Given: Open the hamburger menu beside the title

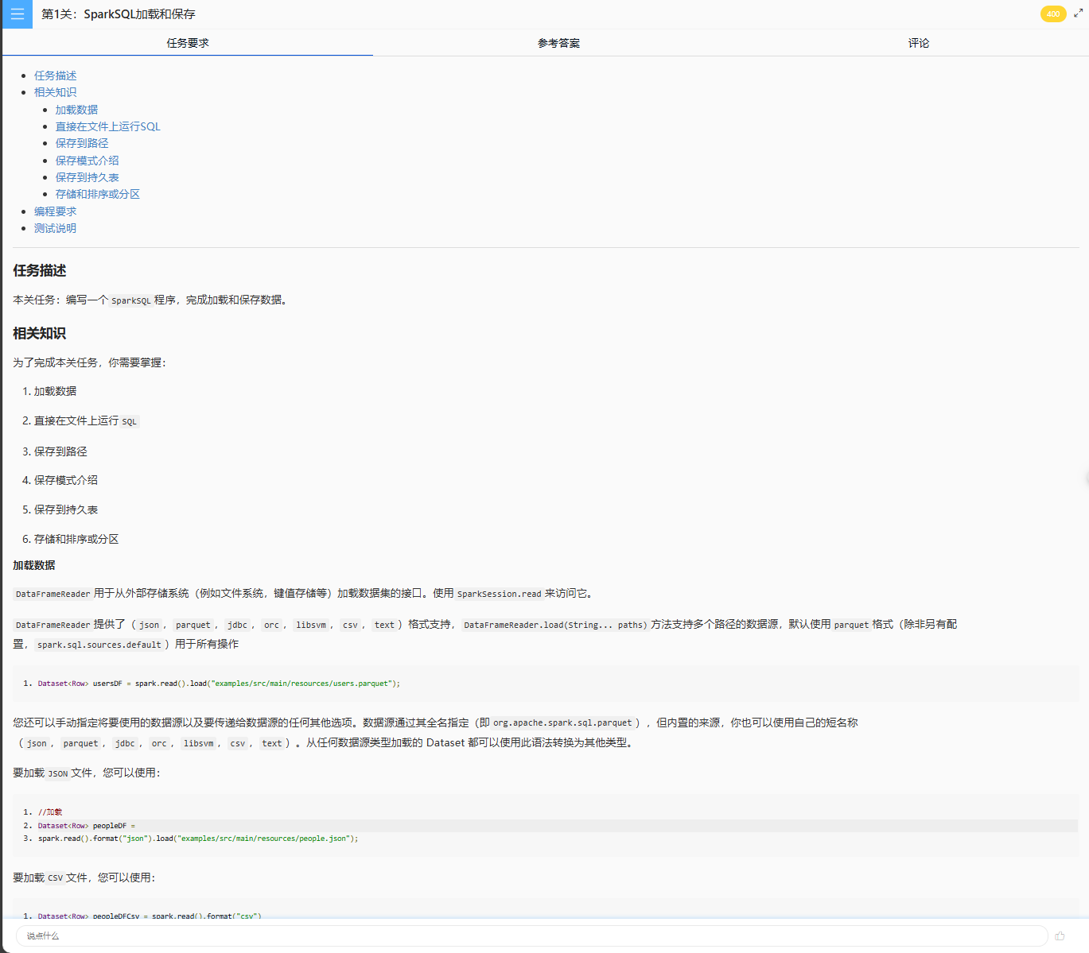Looking at the screenshot, I should click(x=17, y=14).
